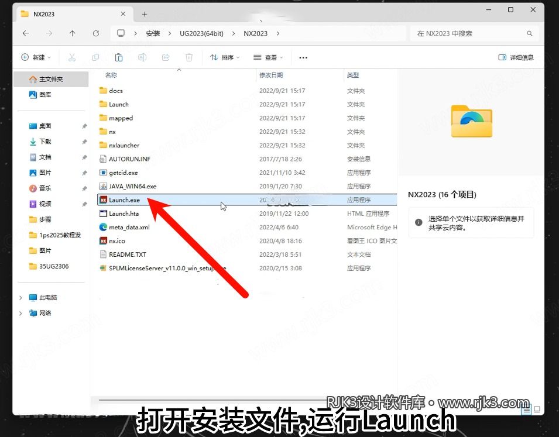This screenshot has width=559, height=437.
Task: Click the PC monitor icon in address bar
Action: pos(121,33)
